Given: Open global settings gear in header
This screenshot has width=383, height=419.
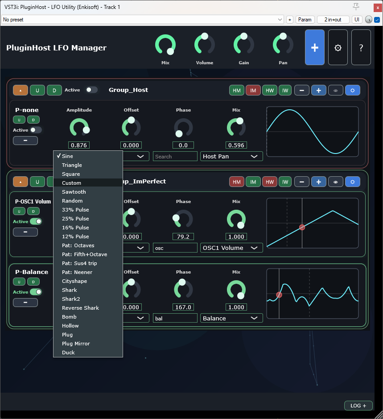Looking at the screenshot, I should click(x=338, y=48).
